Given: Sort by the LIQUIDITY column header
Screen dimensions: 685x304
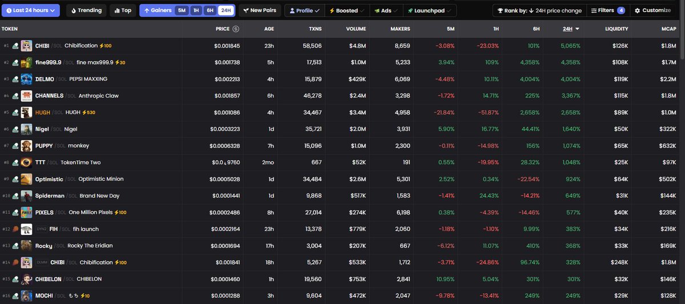Looking at the screenshot, I should (x=616, y=29).
